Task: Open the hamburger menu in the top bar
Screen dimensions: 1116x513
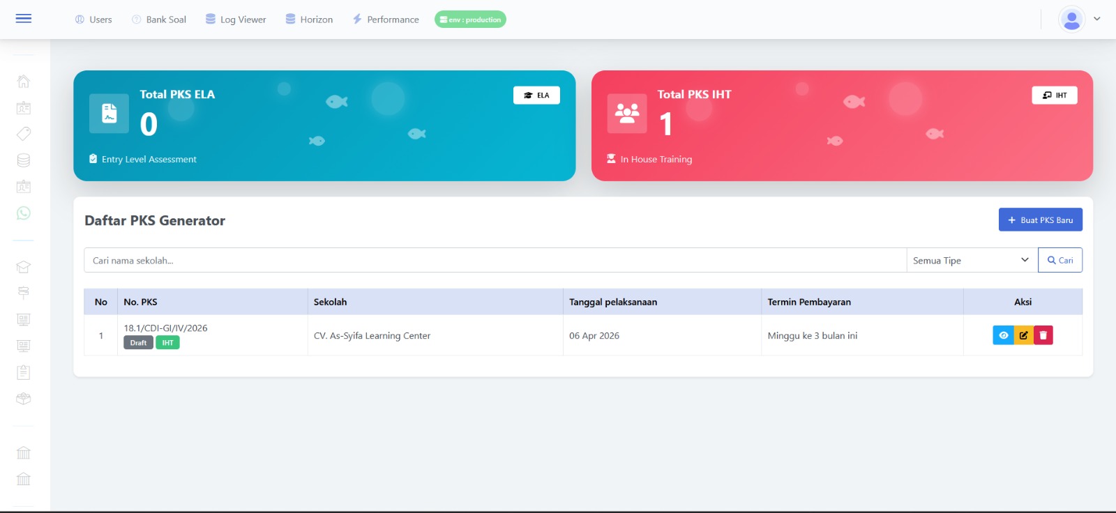Action: 24,19
